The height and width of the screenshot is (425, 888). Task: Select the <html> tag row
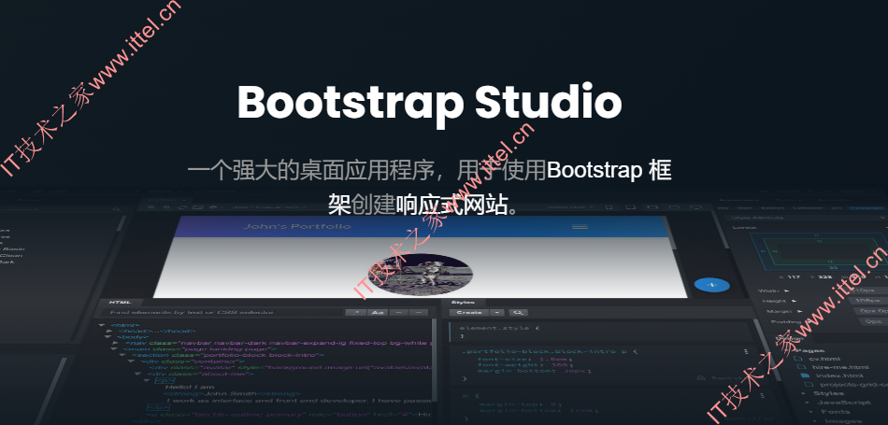point(126,325)
